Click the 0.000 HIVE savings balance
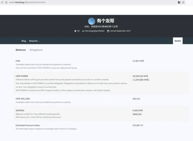The image size is (193, 141). (x=138, y=110)
